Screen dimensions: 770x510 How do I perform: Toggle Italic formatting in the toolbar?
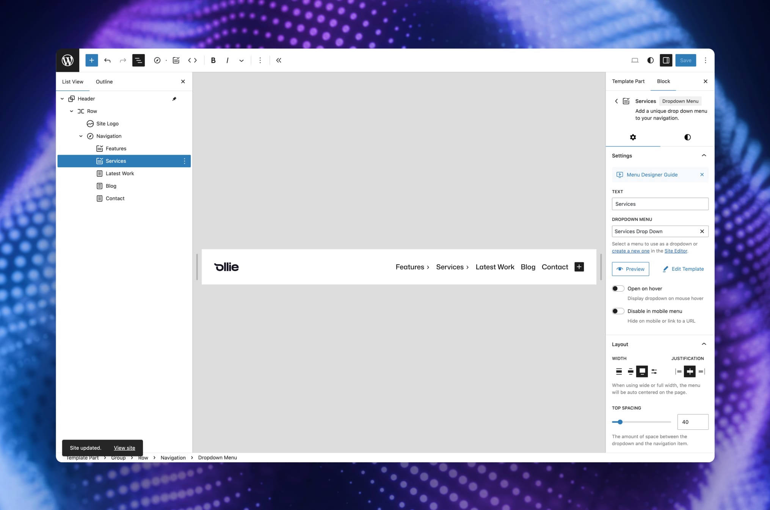click(x=227, y=60)
